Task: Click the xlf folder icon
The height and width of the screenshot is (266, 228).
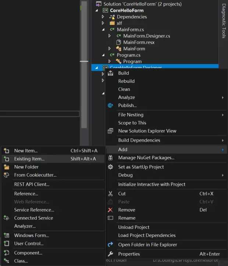Action: click(112, 23)
